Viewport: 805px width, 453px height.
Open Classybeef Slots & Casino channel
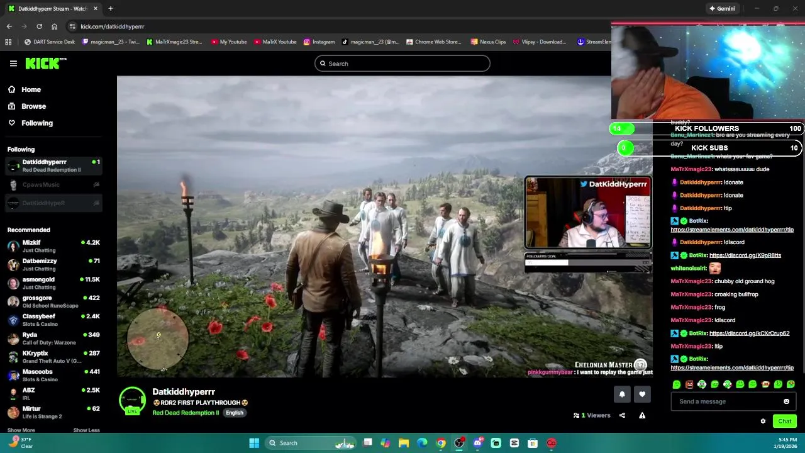pos(53,320)
